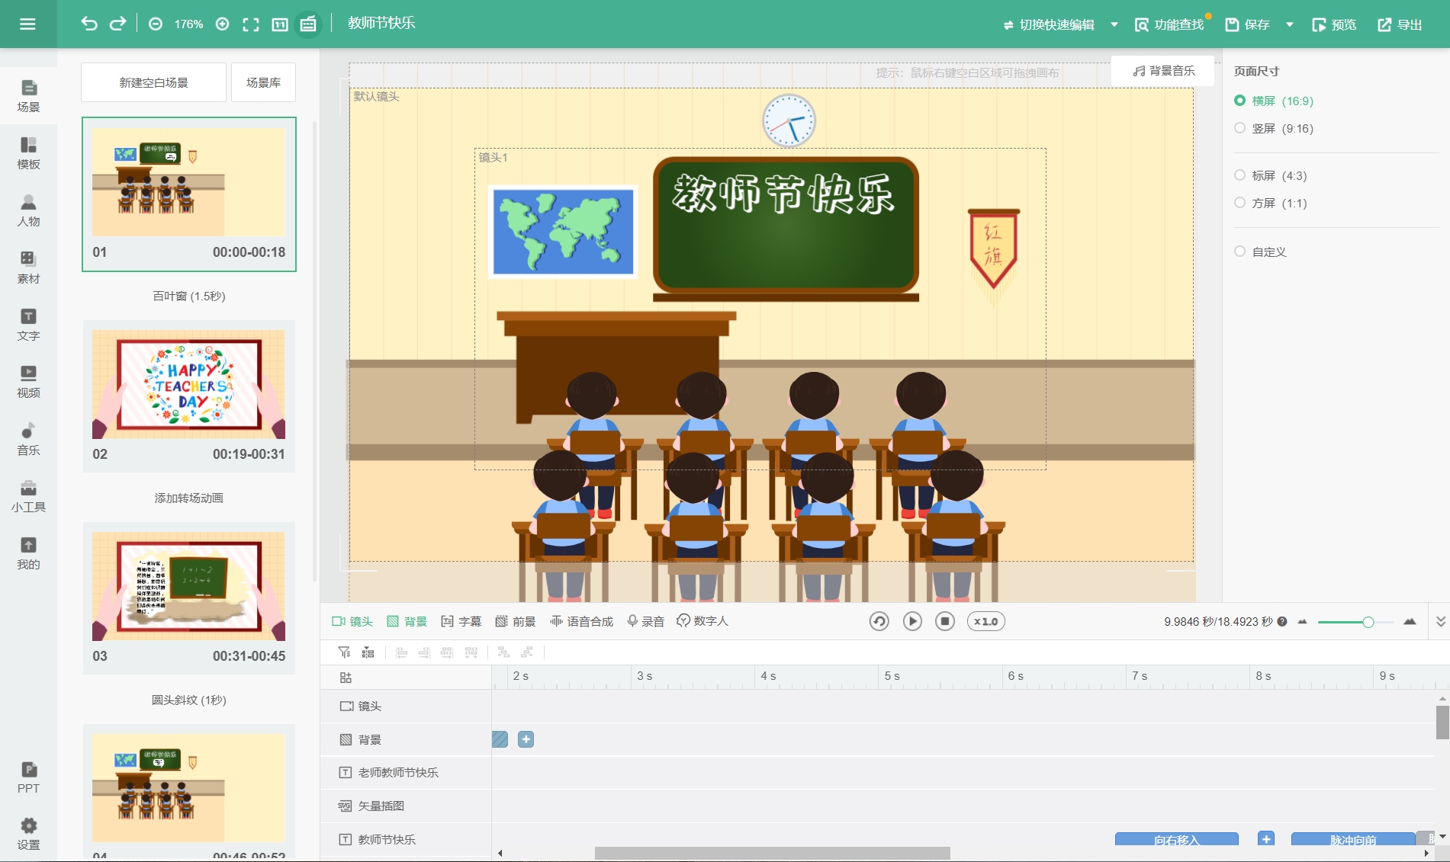The height and width of the screenshot is (862, 1450).
Task: Change playback speed x1.0
Action: click(x=986, y=621)
